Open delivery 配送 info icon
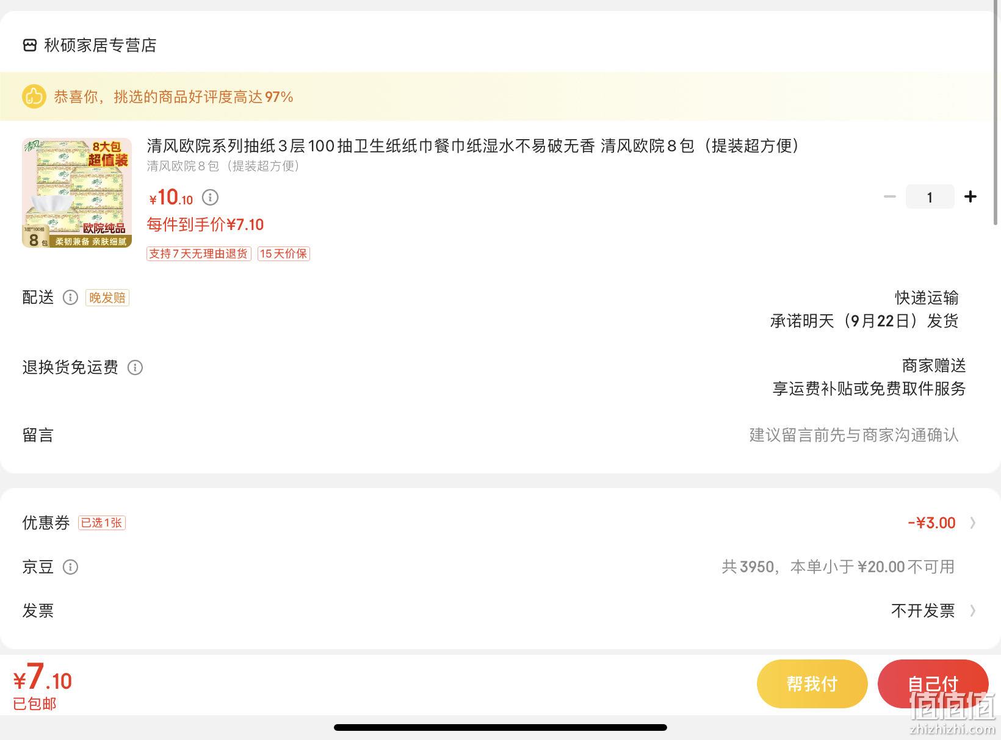1001x740 pixels. (x=70, y=298)
